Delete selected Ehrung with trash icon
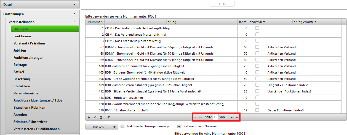The width and height of the screenshot is (347, 135). 101,117
